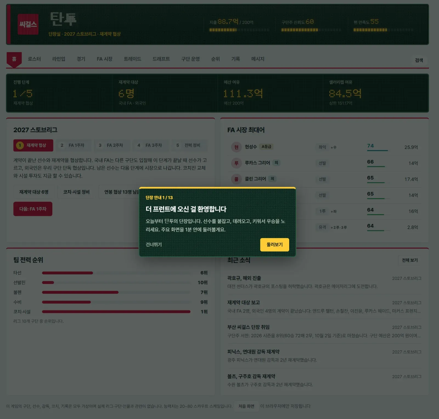This screenshot has height=419, width=439.
Task: Open the 피닉스, 연대원 감독 재계약 news item
Action: 324,356
